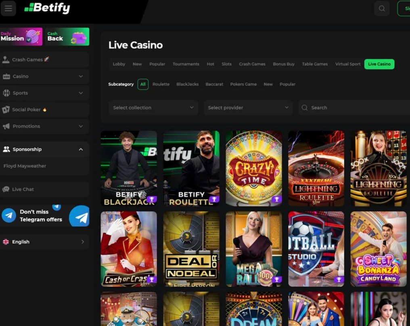
Task: Switch to the Slots tab
Action: tap(227, 64)
